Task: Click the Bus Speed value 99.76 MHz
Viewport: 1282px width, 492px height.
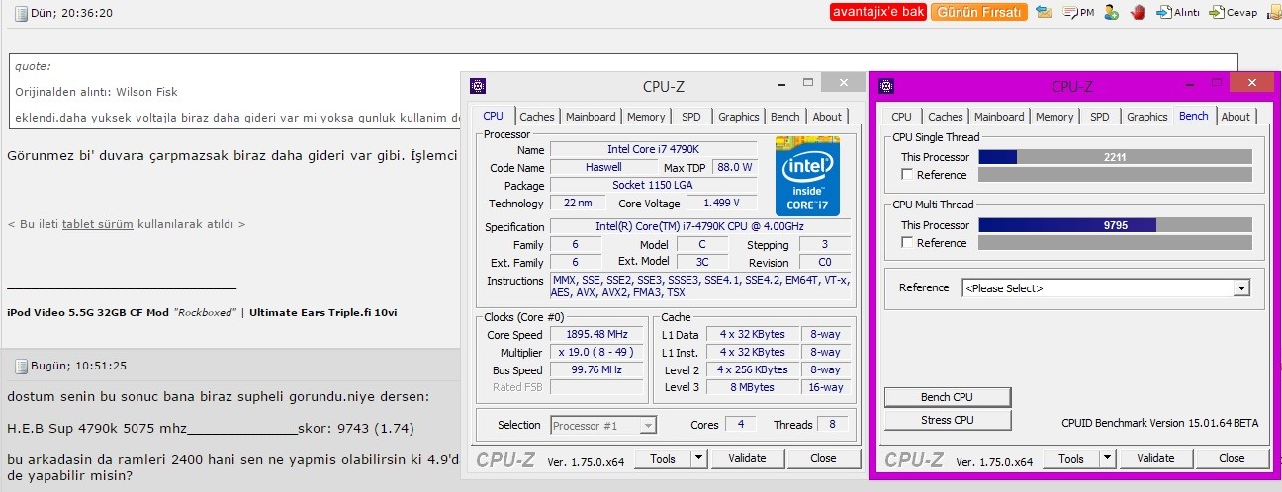Action: point(595,370)
